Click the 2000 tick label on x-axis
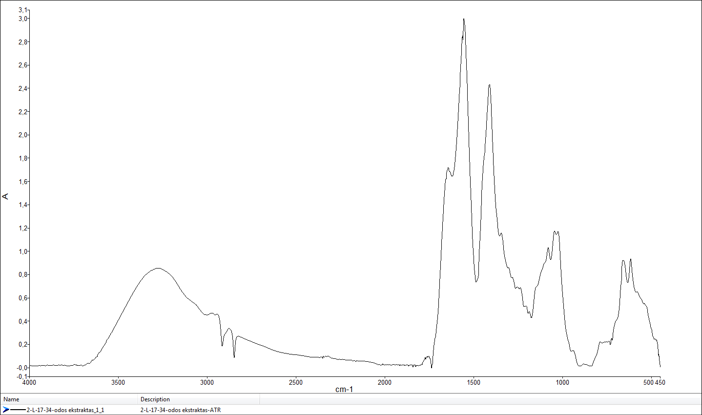The image size is (702, 415). tap(384, 382)
